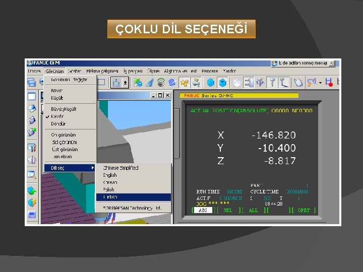Viewport: 363px width, 272px height.
Task: Click the Elde edilen sonuç mesajı panel title
Action: [x=302, y=63]
